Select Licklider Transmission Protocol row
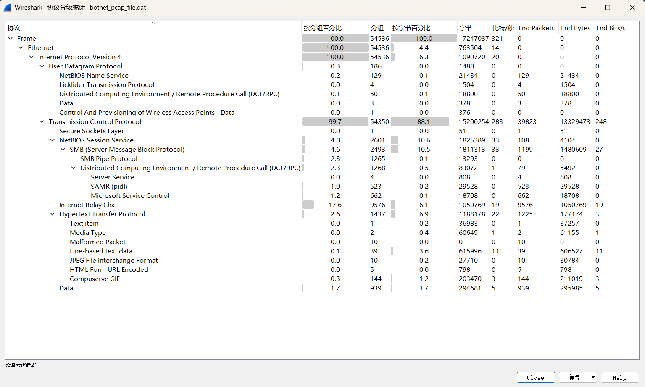 click(x=322, y=85)
